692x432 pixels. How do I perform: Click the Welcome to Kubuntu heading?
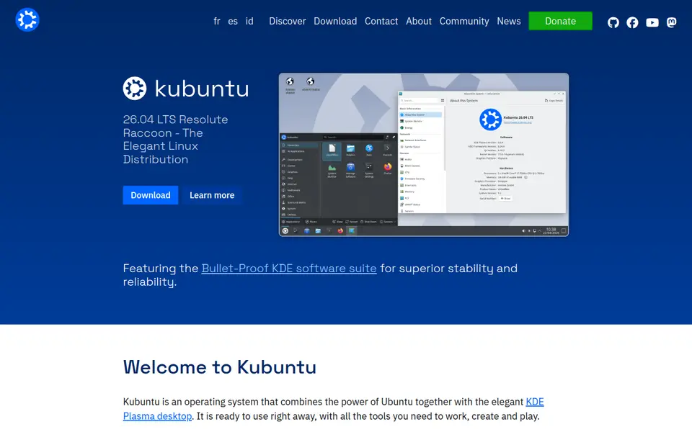[220, 367]
